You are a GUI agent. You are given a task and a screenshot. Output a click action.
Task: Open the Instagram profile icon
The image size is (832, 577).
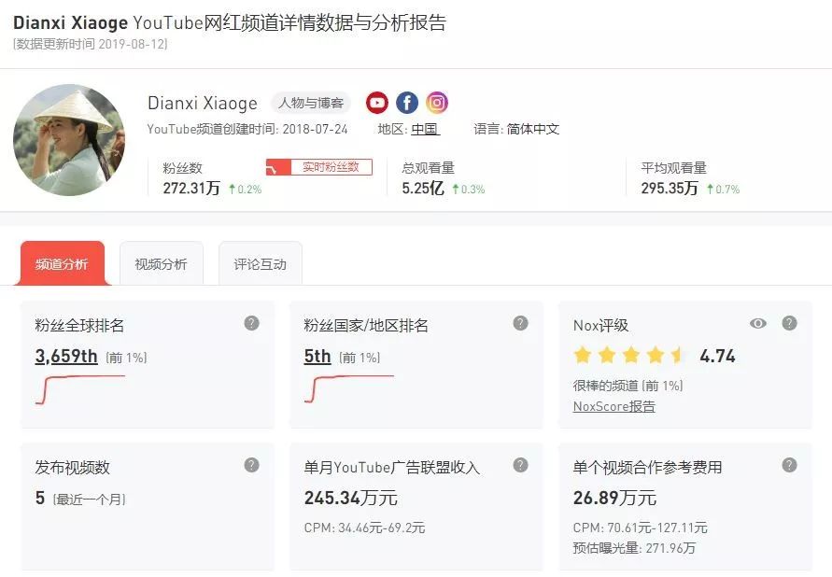pos(436,103)
